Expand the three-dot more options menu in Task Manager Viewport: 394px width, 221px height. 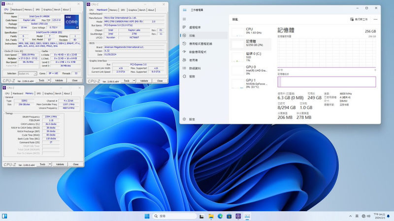pyautogui.click(x=375, y=19)
